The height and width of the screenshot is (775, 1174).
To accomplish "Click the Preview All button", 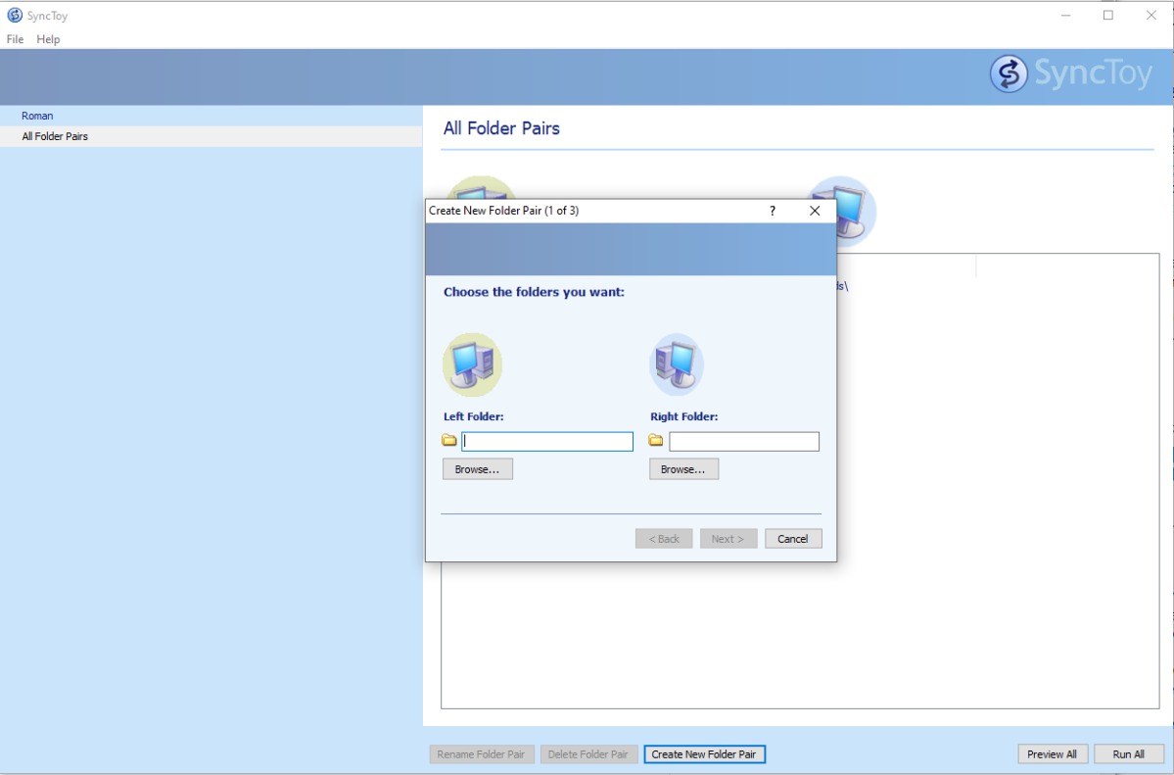I will pyautogui.click(x=1053, y=754).
